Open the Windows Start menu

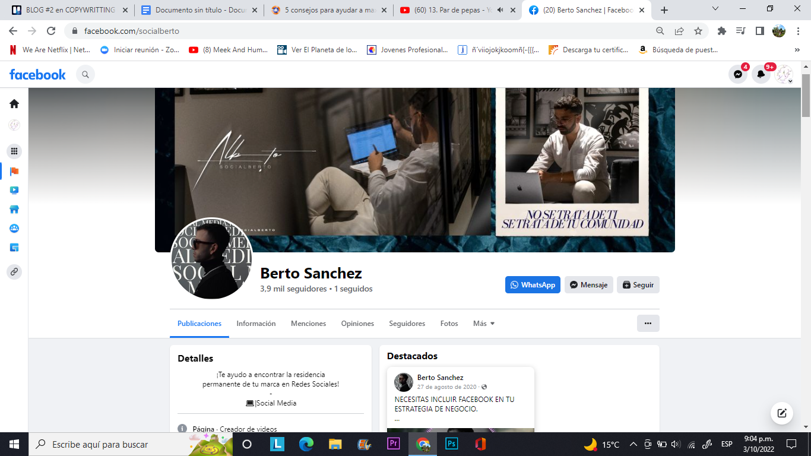(14, 444)
